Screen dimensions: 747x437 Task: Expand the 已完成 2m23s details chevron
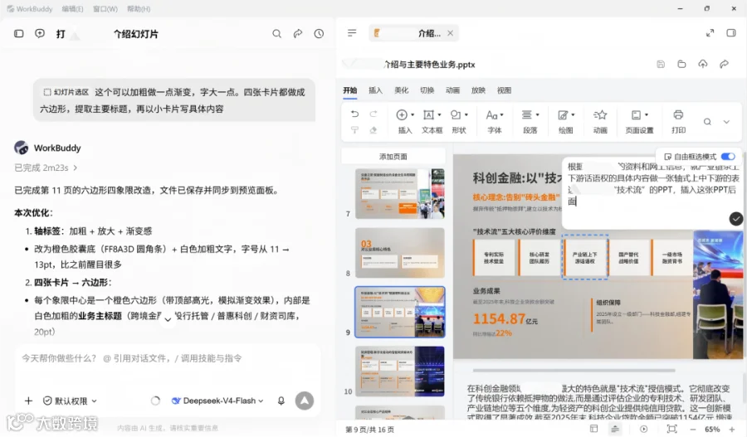pyautogui.click(x=76, y=168)
